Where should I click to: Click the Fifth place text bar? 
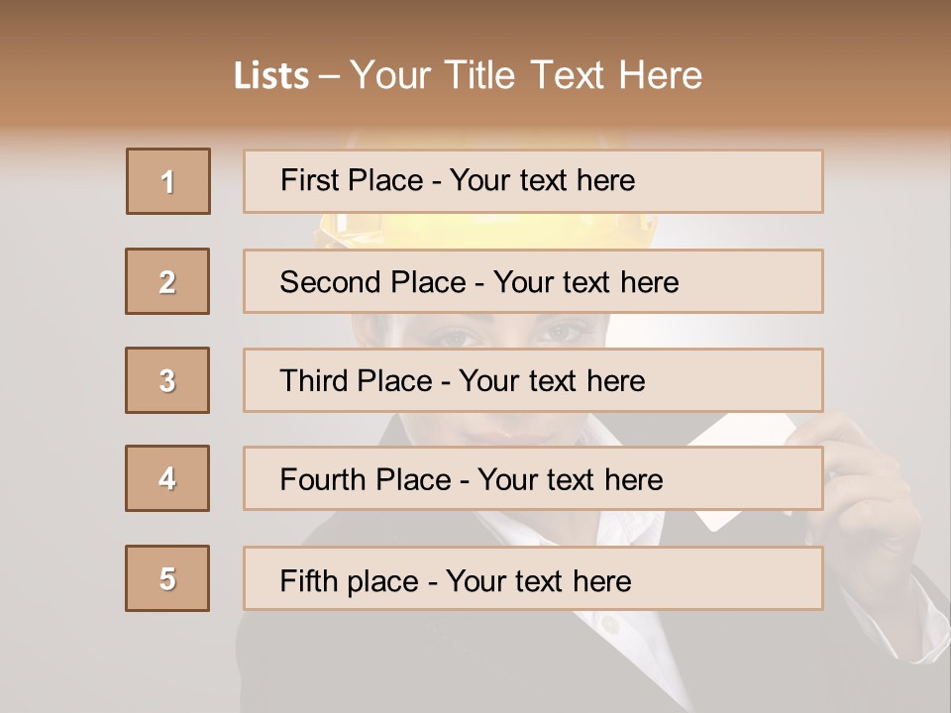[533, 578]
